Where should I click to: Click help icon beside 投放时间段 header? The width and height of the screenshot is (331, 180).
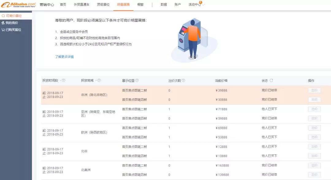click(x=64, y=81)
